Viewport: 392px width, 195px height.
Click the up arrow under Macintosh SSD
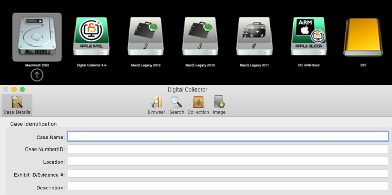tap(37, 75)
